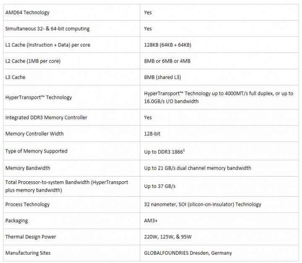Select Integrated DDR3 Memory Controller label
This screenshot has width=302, height=263.
tap(46, 117)
